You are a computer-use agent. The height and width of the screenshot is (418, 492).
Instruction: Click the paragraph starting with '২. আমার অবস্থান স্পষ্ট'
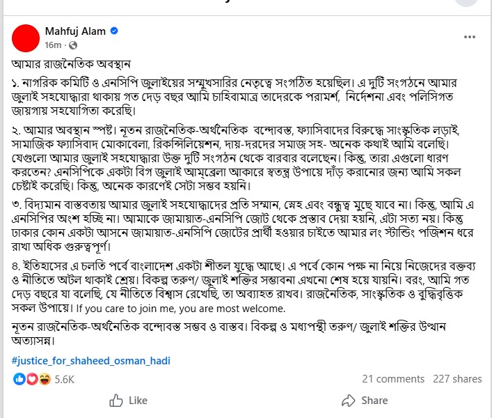244,159
